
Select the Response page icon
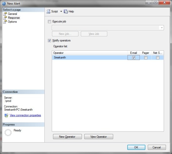(x=5, y=18)
